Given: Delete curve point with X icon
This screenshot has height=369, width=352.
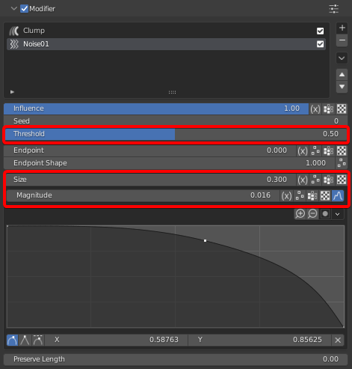Looking at the screenshot, I should [338, 340].
